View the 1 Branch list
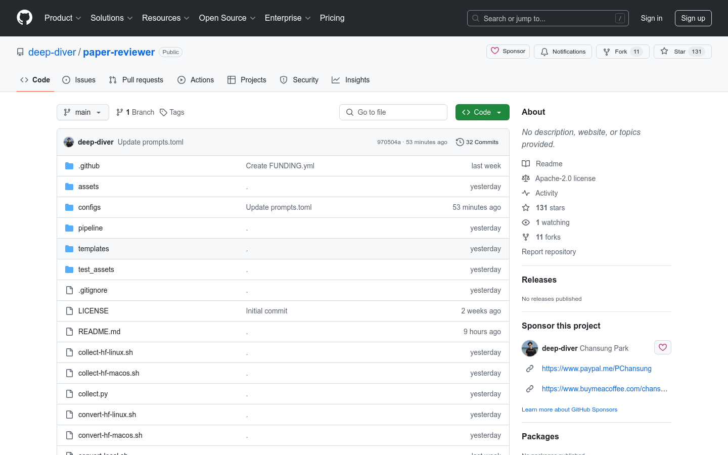 click(135, 112)
